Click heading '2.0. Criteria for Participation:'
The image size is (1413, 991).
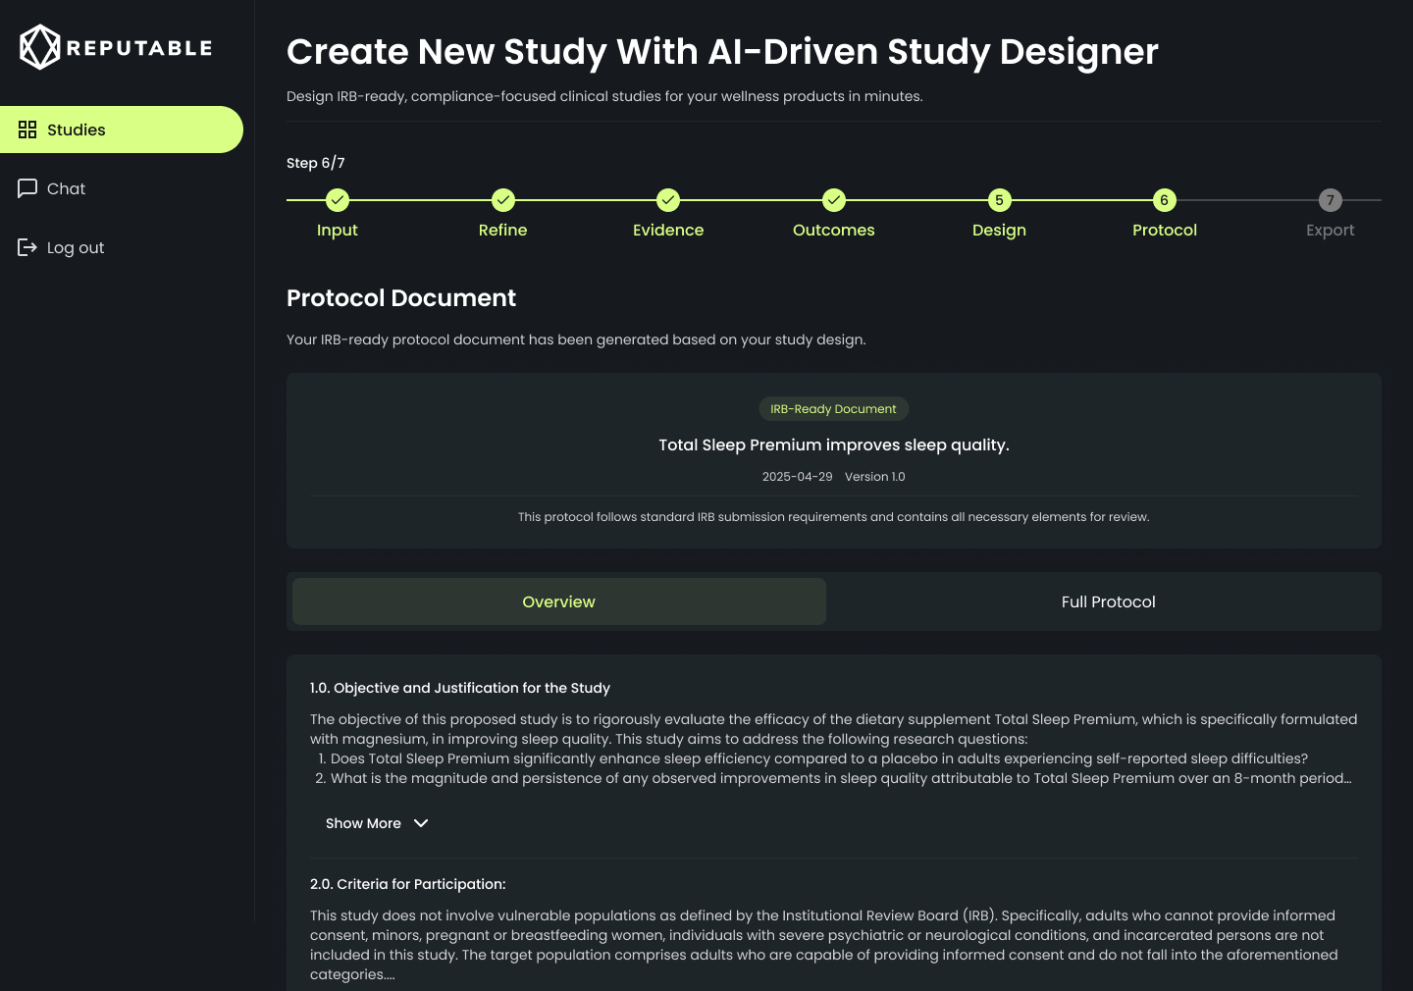[x=408, y=884]
